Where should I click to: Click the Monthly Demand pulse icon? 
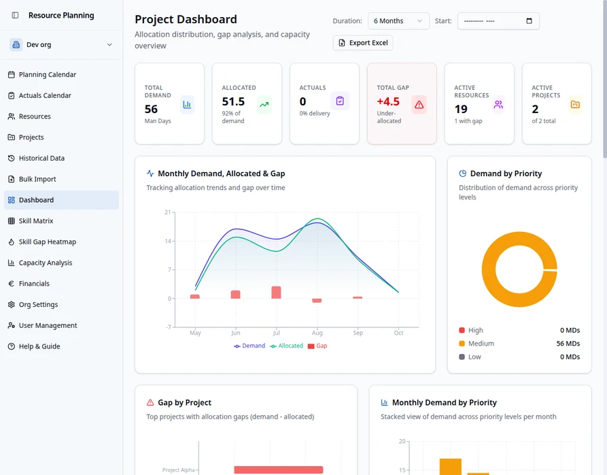pyautogui.click(x=150, y=174)
